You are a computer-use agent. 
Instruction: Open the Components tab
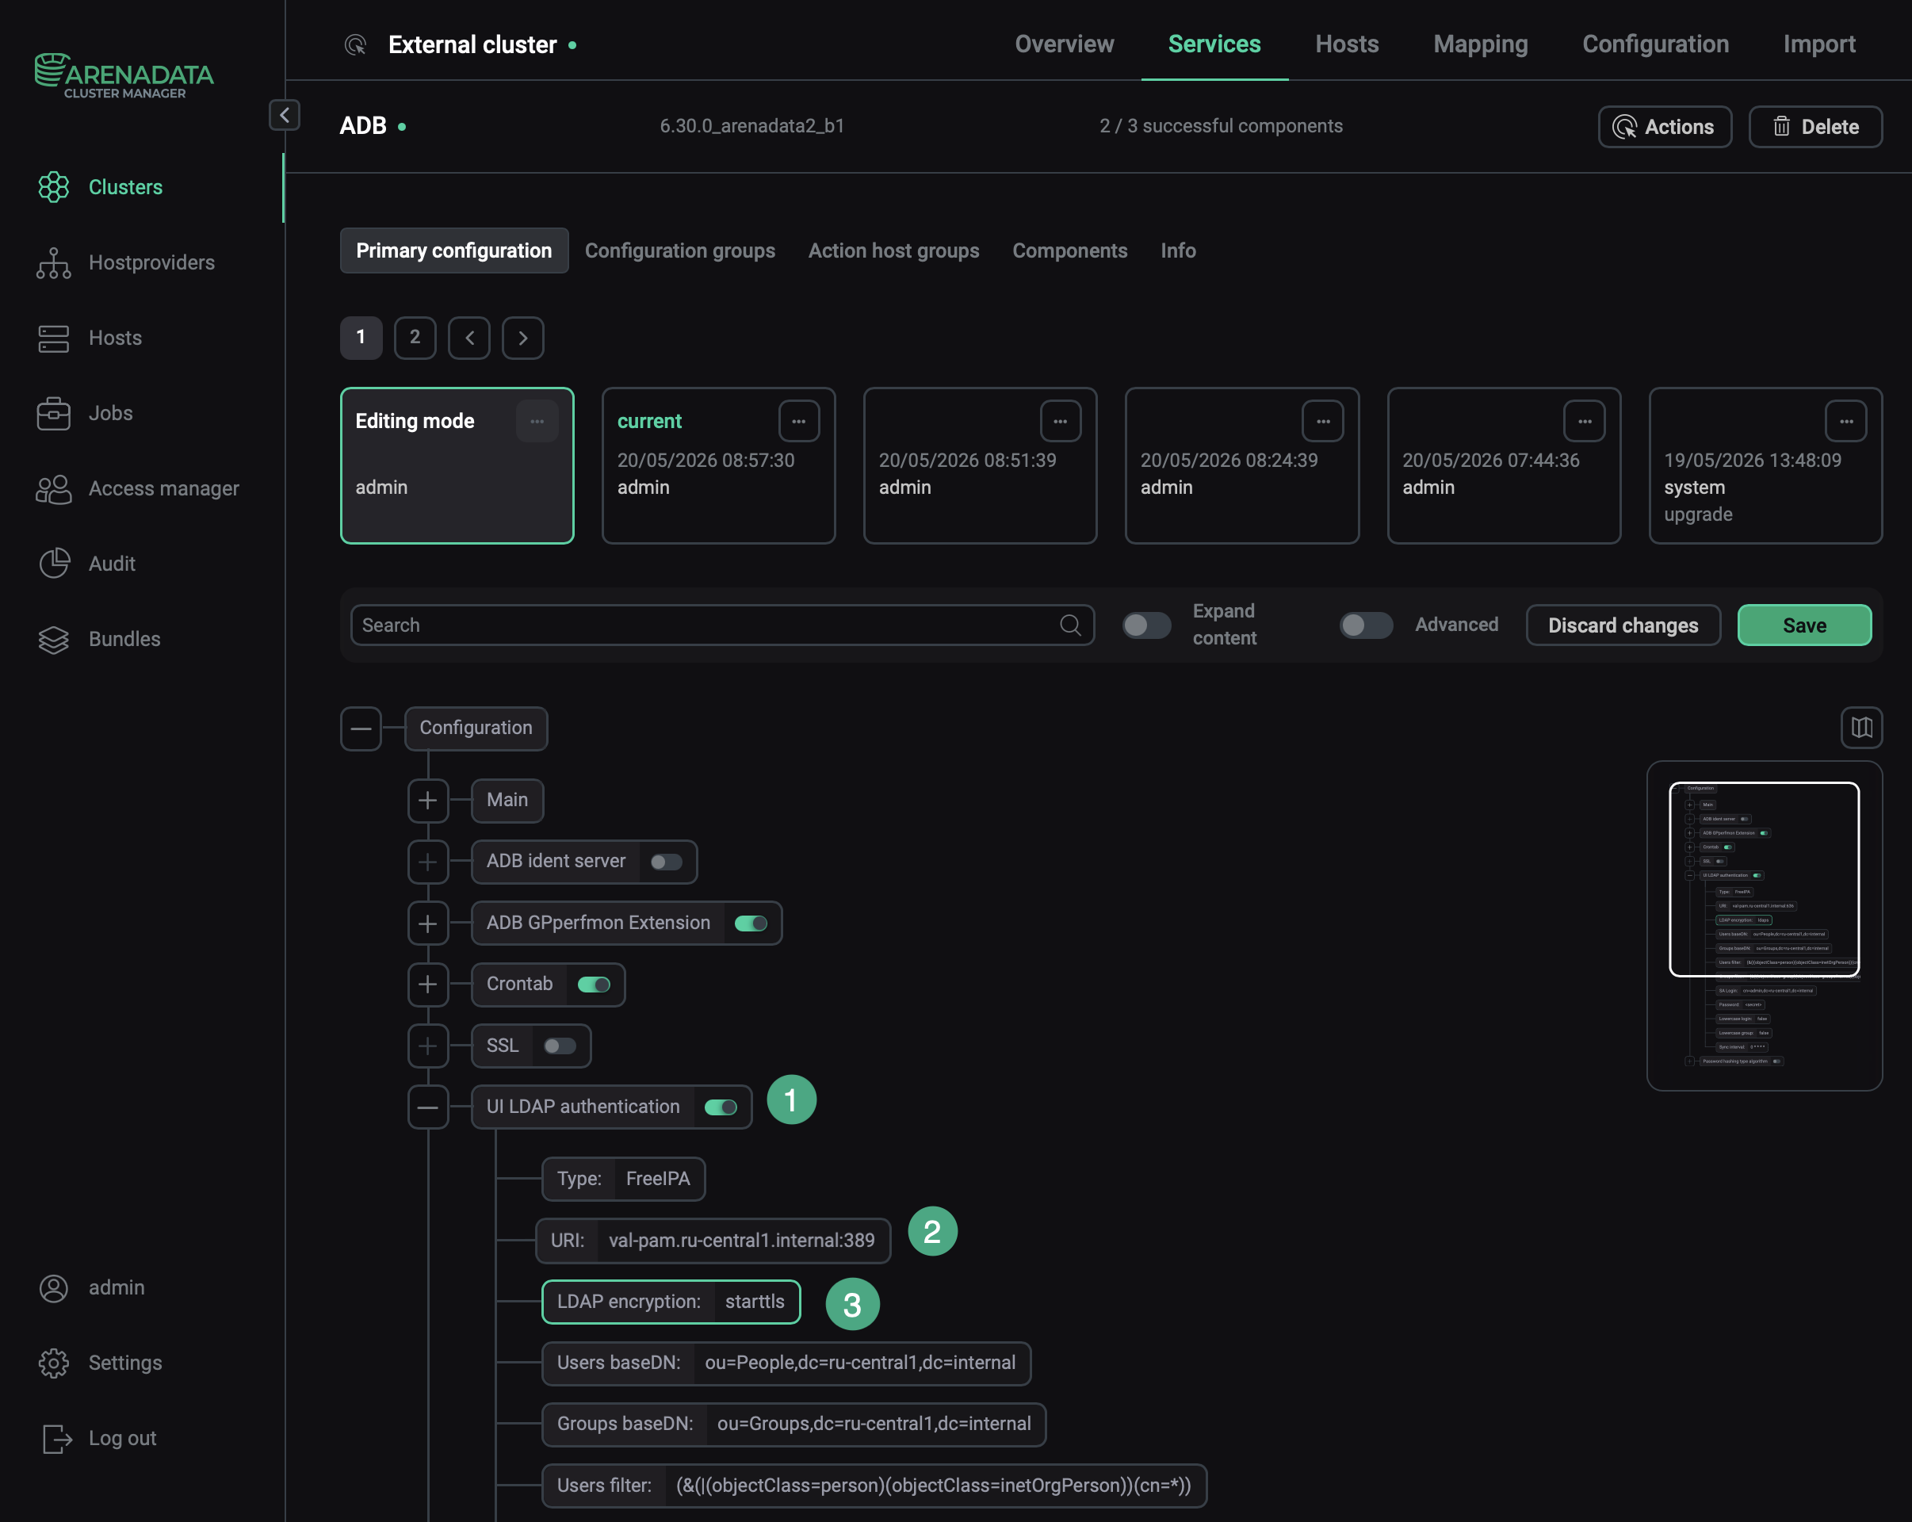(1069, 251)
